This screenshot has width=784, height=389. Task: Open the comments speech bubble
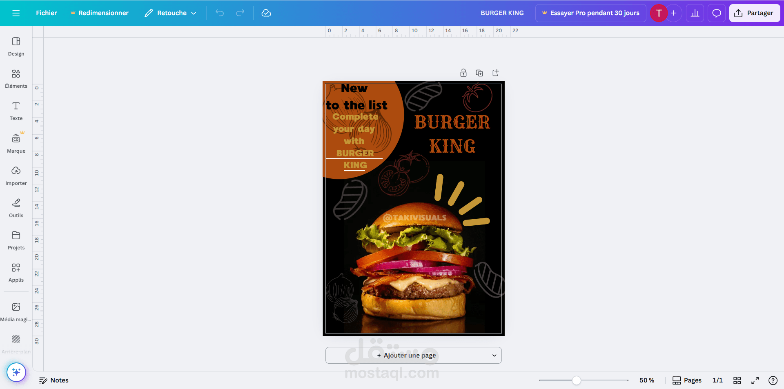point(717,13)
